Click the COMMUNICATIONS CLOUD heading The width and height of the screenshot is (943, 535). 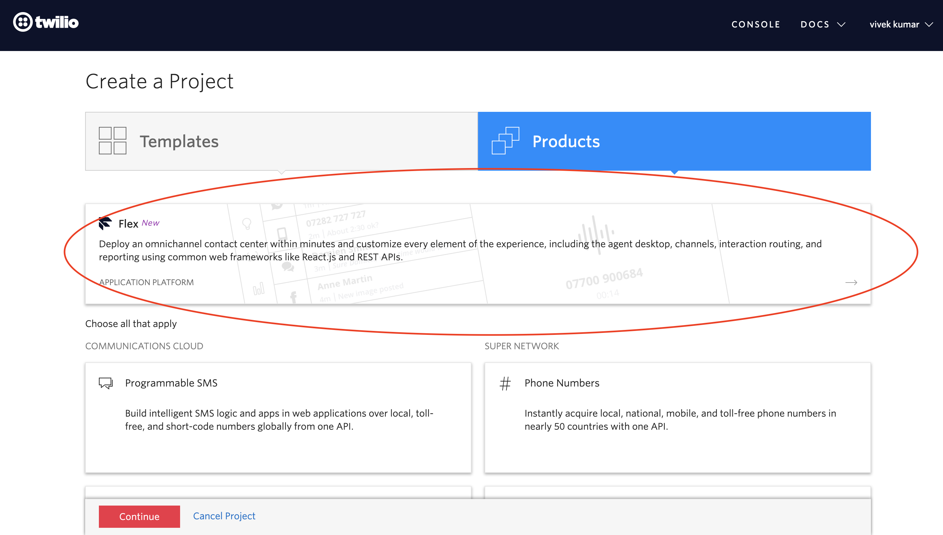(144, 346)
